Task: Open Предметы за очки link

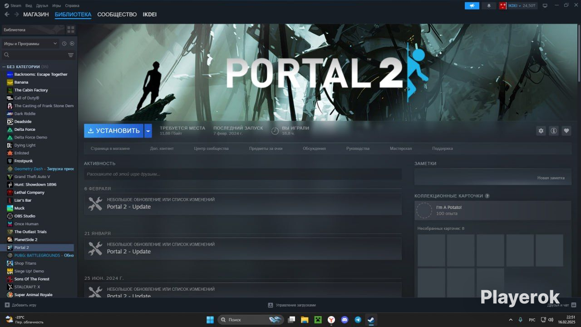Action: click(x=266, y=149)
